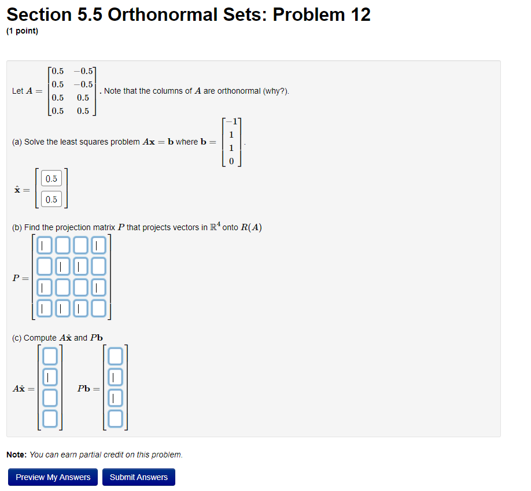Select the second entry of vector Pb
This screenshot has height=491, width=531.
click(x=115, y=376)
